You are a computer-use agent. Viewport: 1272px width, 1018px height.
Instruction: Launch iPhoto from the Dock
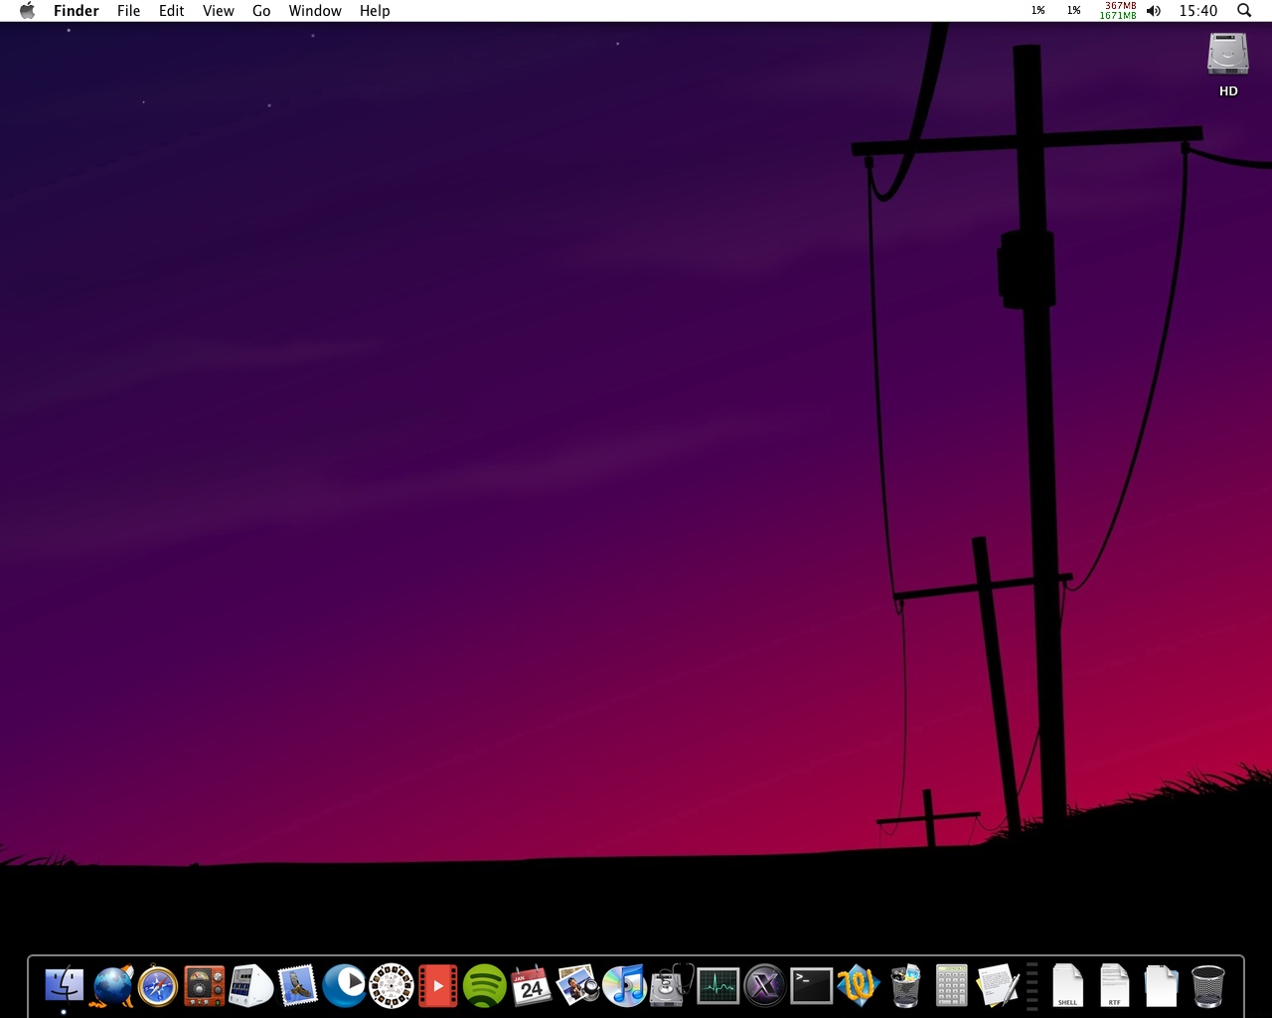point(577,986)
